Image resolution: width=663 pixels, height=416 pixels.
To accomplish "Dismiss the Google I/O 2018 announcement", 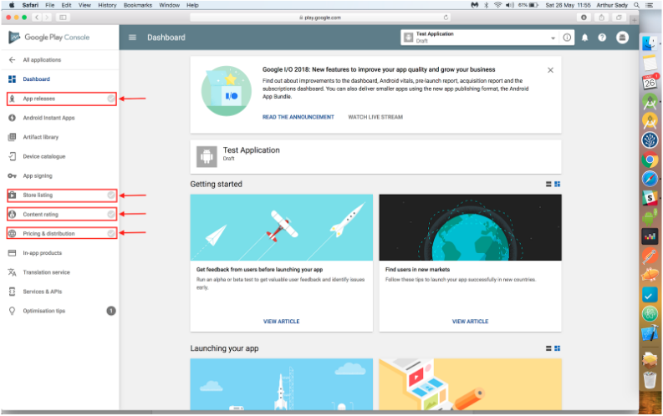I will pyautogui.click(x=550, y=70).
